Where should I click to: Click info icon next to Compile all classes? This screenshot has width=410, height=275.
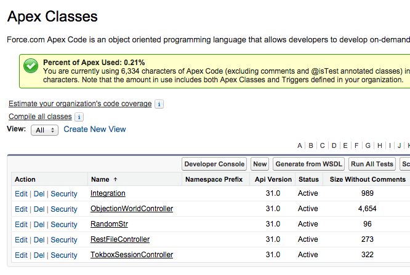point(79,117)
